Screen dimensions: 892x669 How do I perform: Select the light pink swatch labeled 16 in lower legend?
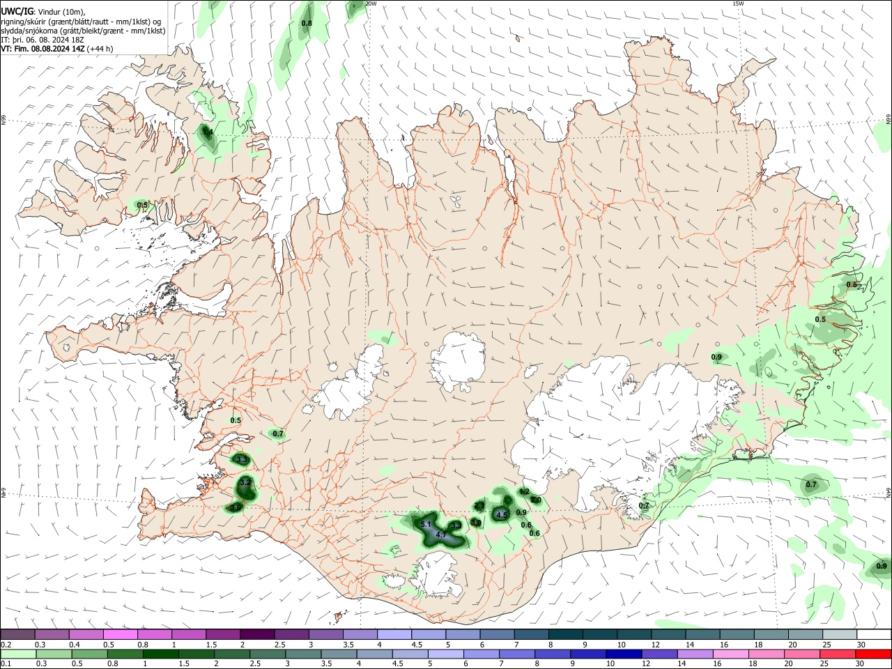[730, 654]
